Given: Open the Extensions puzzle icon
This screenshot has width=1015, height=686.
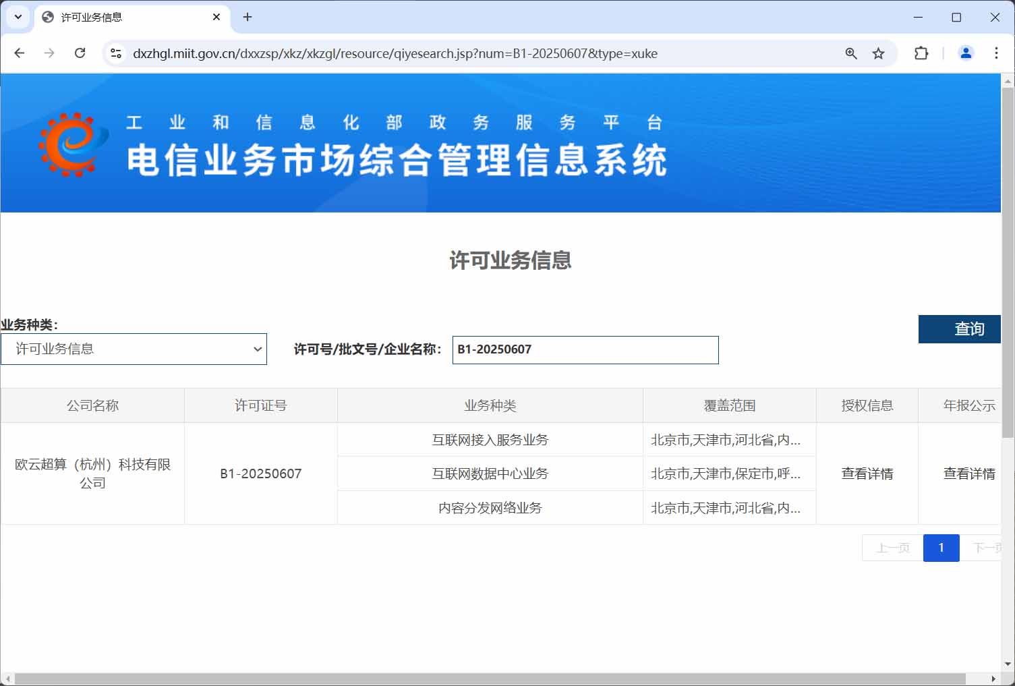Looking at the screenshot, I should [921, 53].
